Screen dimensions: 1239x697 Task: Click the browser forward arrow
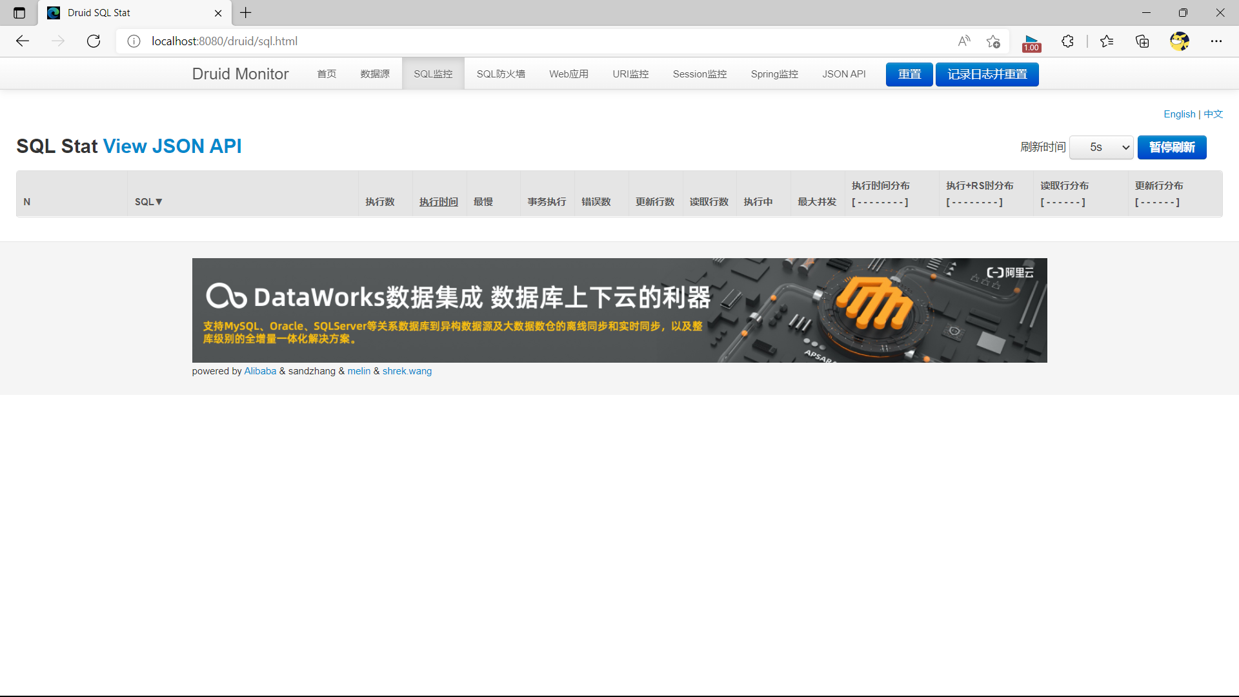point(58,41)
